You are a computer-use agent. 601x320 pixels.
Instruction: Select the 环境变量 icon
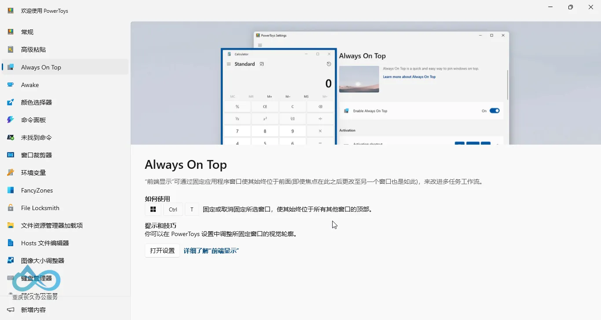tap(11, 173)
